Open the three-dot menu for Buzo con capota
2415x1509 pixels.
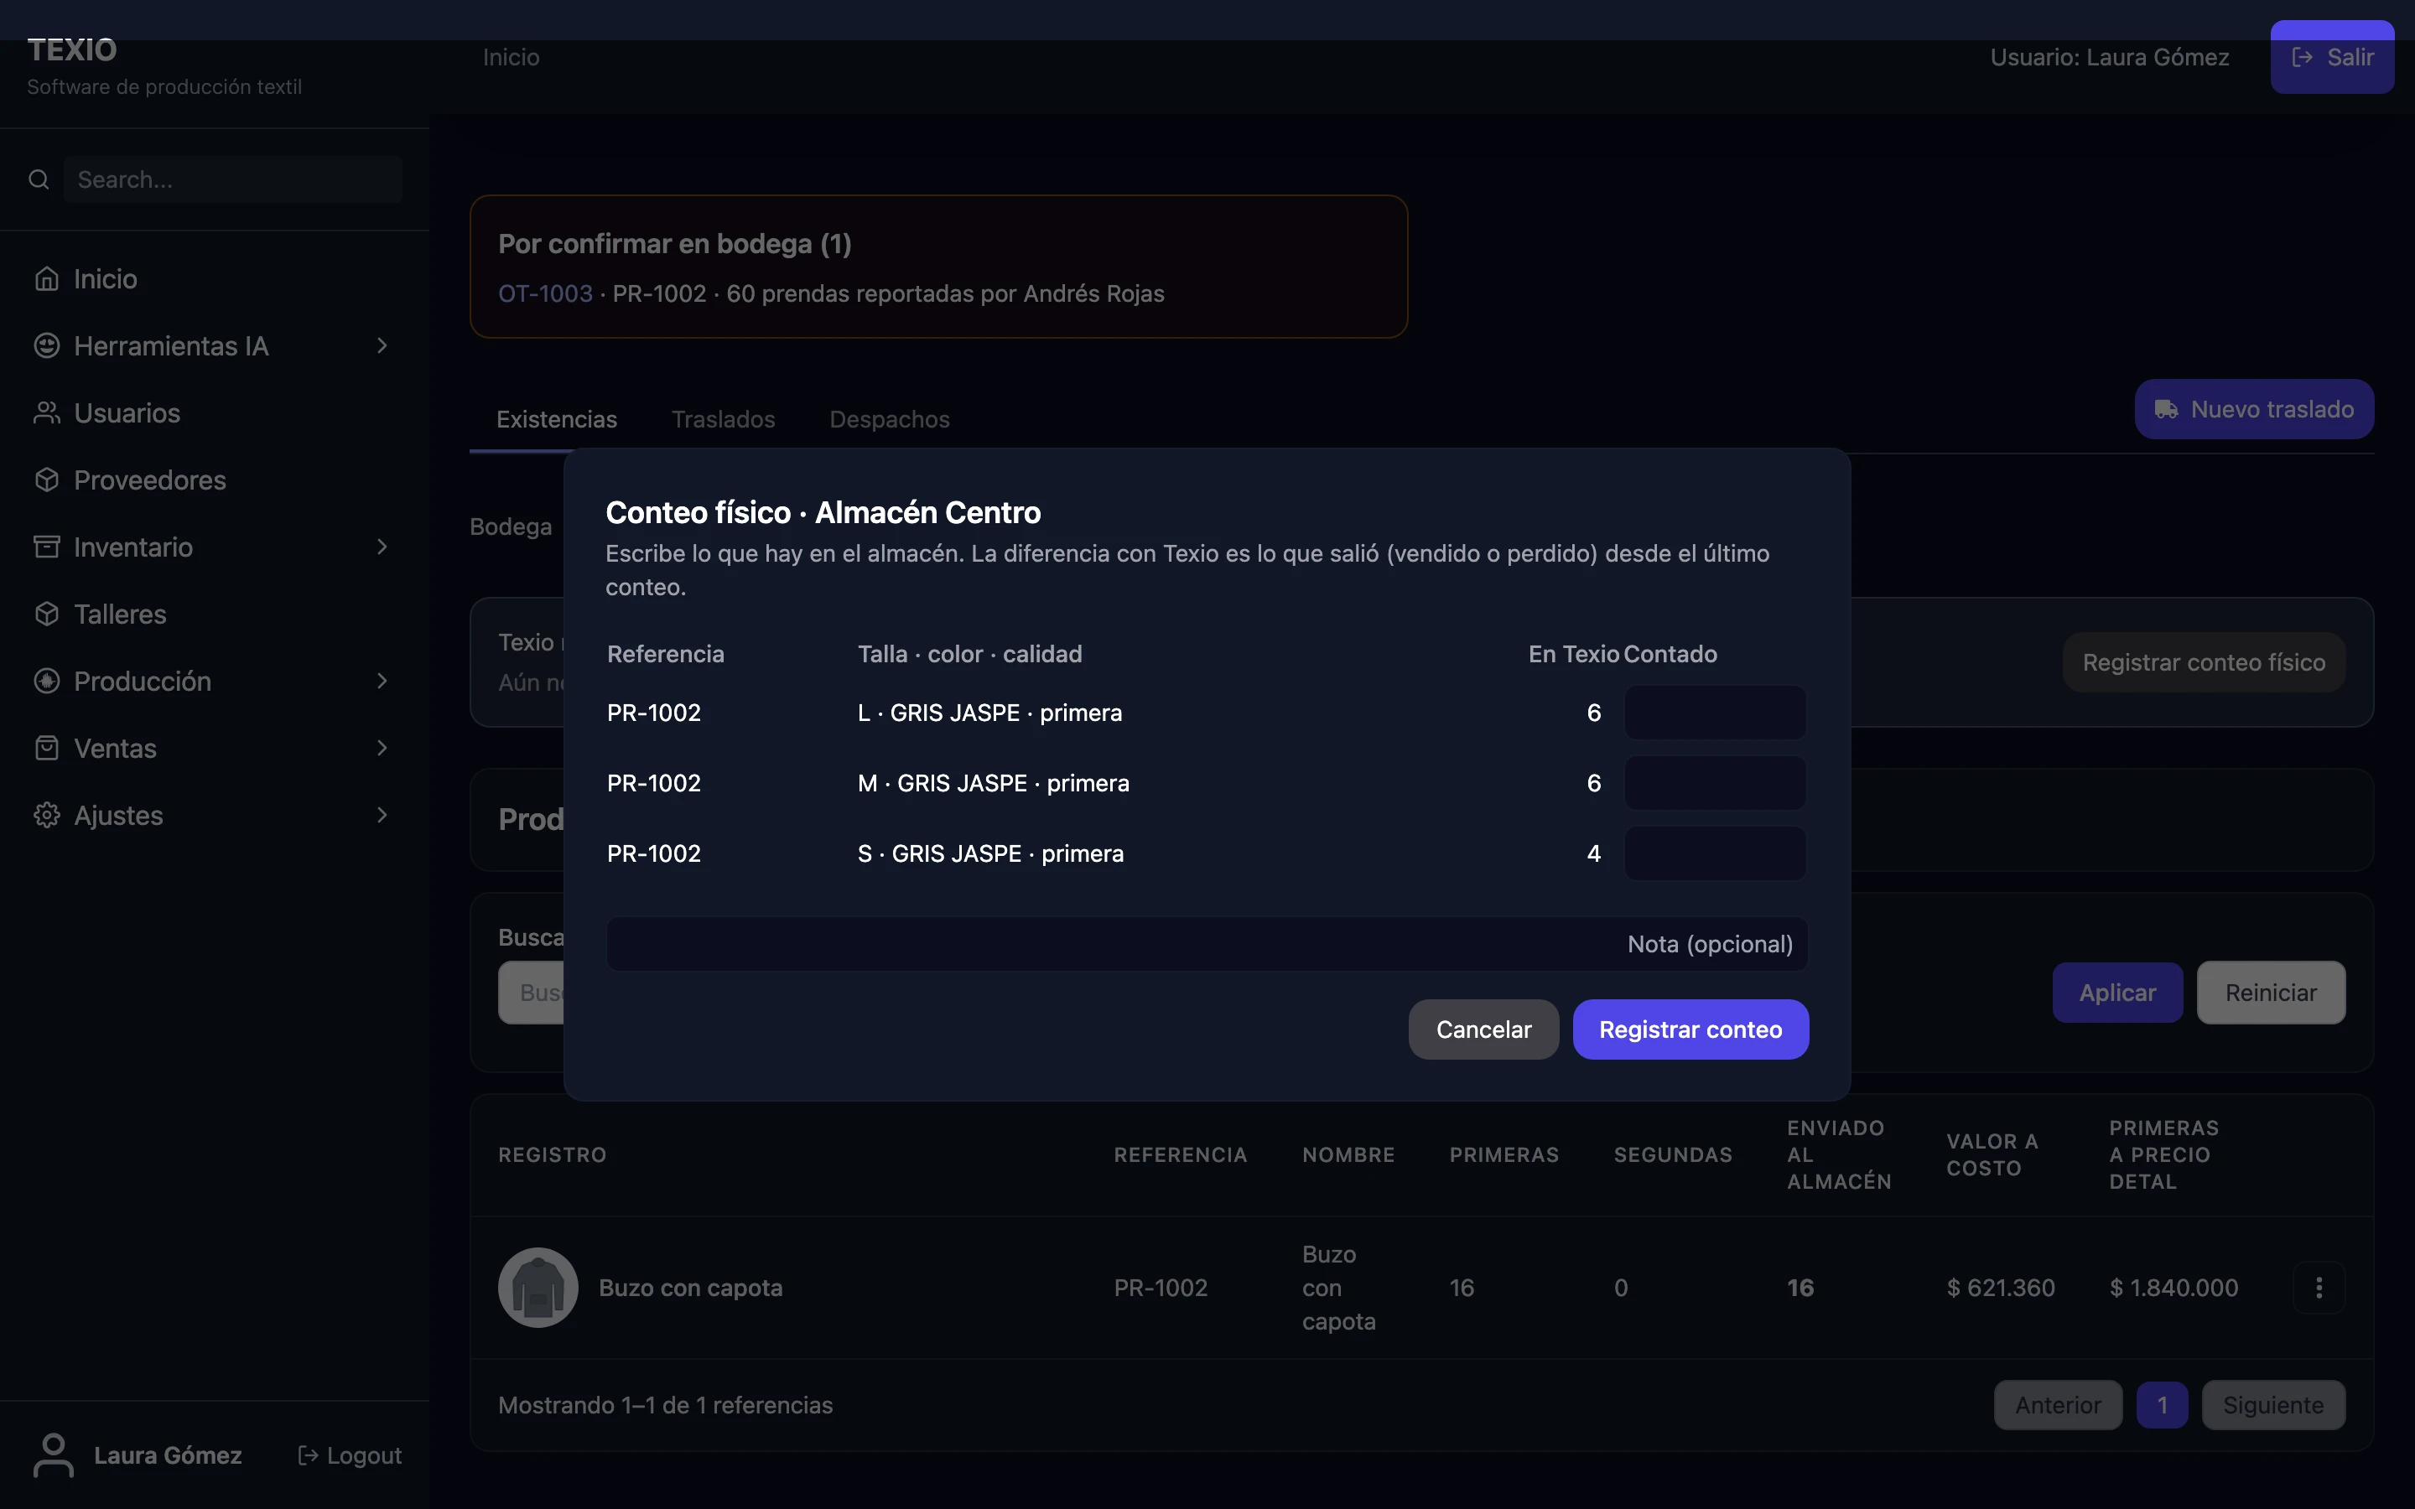pyautogui.click(x=2319, y=1288)
